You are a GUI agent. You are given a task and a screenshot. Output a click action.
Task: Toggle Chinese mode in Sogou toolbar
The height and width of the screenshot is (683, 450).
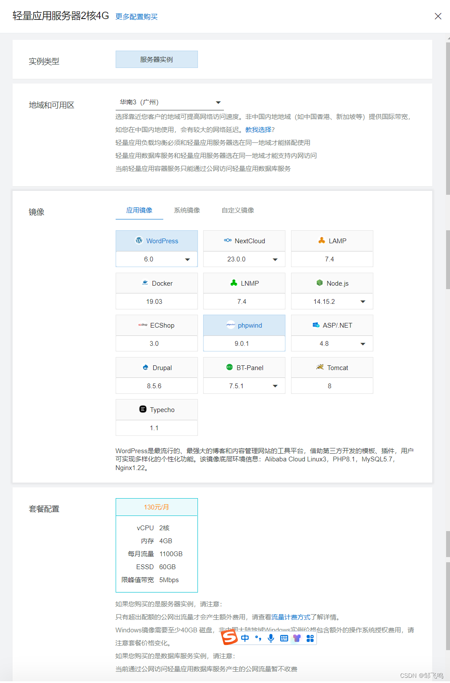[x=245, y=638]
